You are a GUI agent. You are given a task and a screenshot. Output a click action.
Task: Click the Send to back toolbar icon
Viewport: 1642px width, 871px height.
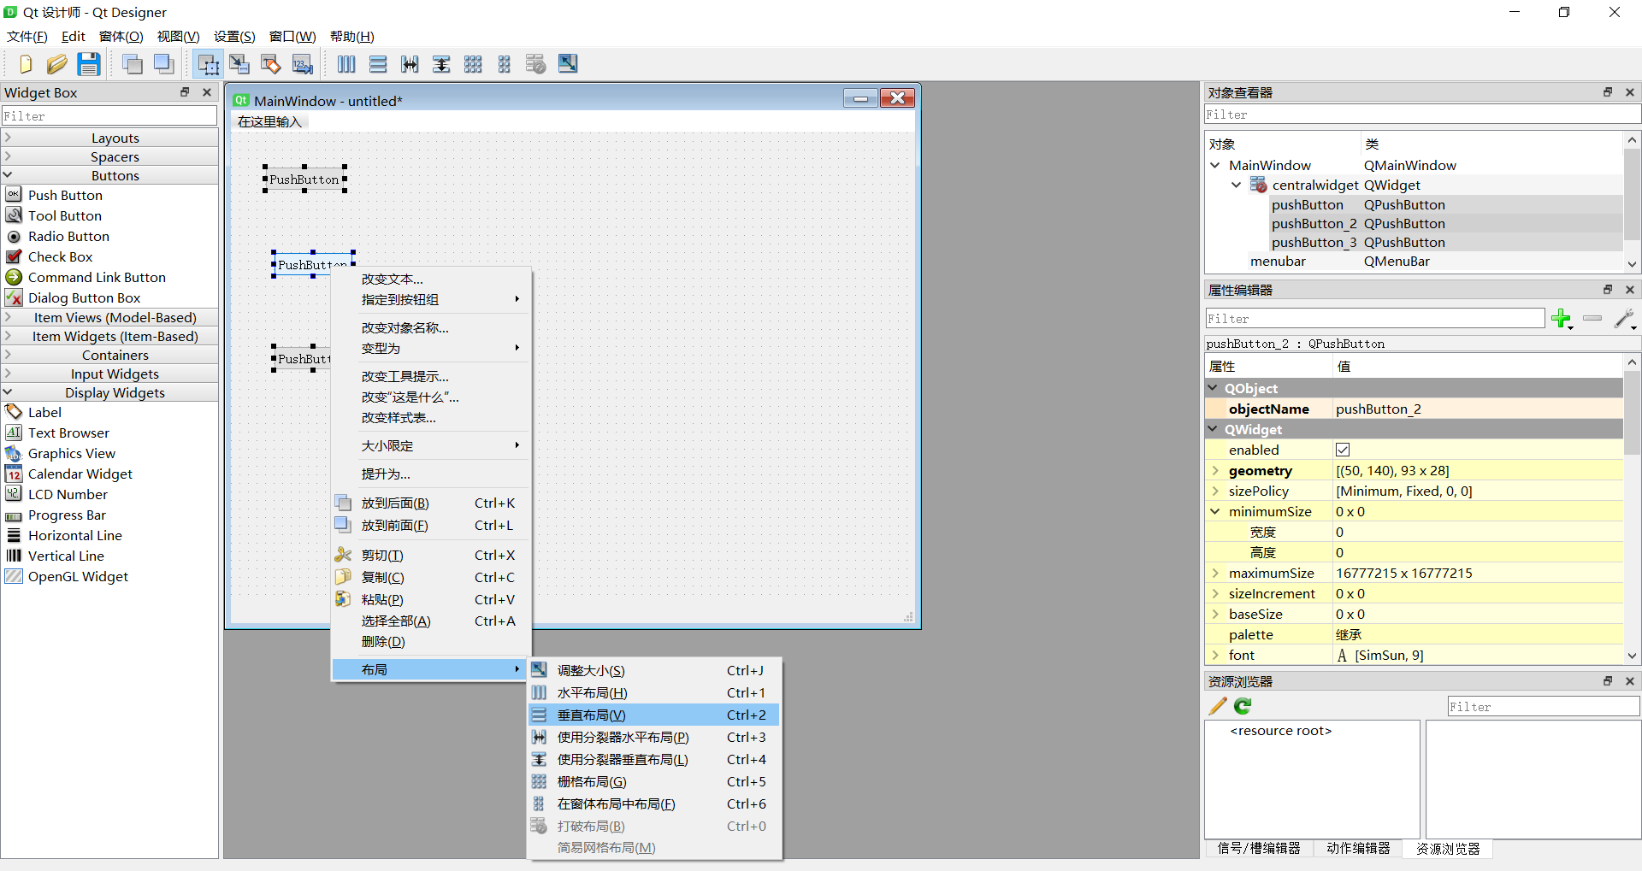[x=133, y=64]
